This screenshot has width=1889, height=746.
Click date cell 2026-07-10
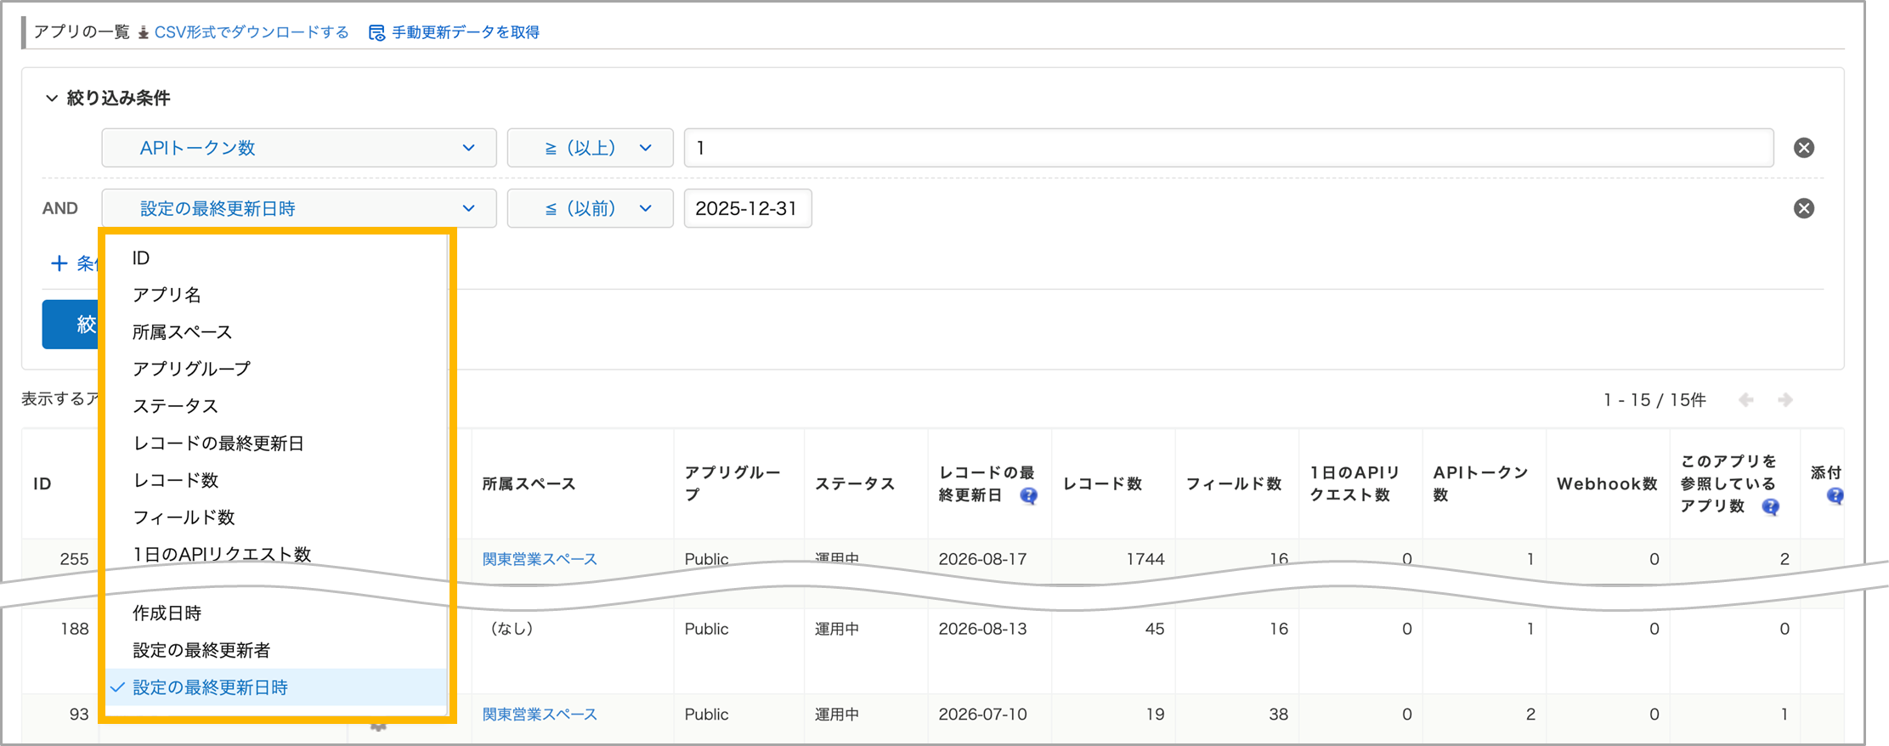click(982, 715)
